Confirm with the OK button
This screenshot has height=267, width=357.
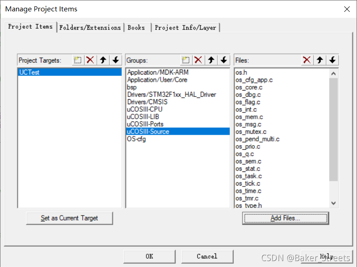coord(149,256)
